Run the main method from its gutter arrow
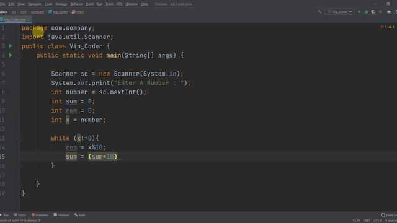This screenshot has height=223, width=397. tap(11, 55)
